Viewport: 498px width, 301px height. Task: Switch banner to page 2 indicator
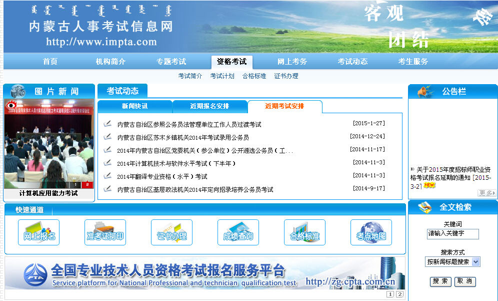[399, 294]
